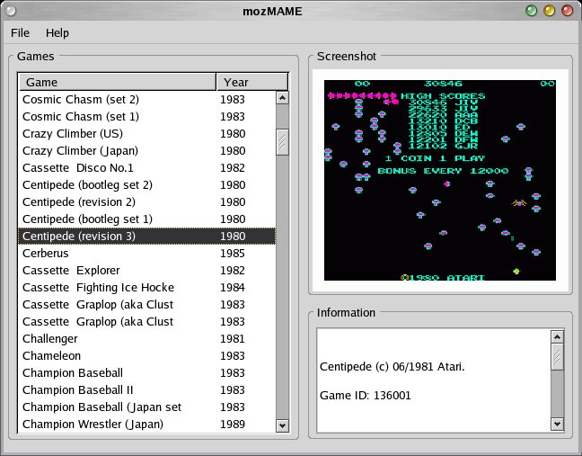Open the File menu
Screen dimensions: 582x456
coord(20,33)
